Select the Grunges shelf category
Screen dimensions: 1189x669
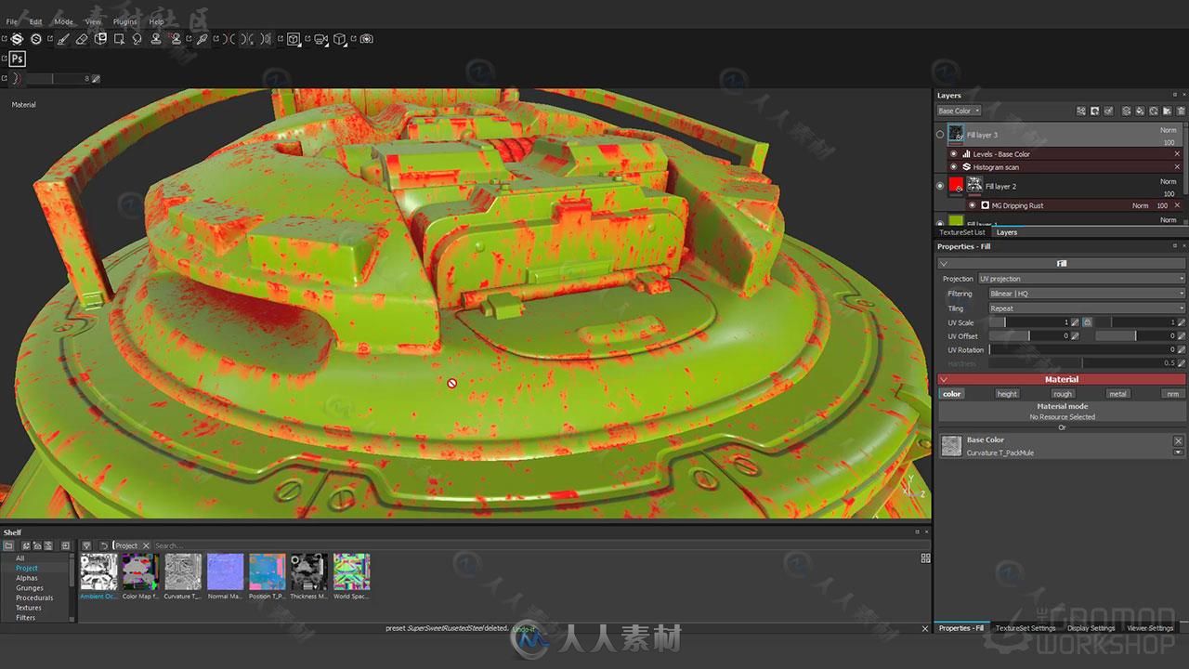pyautogui.click(x=29, y=588)
